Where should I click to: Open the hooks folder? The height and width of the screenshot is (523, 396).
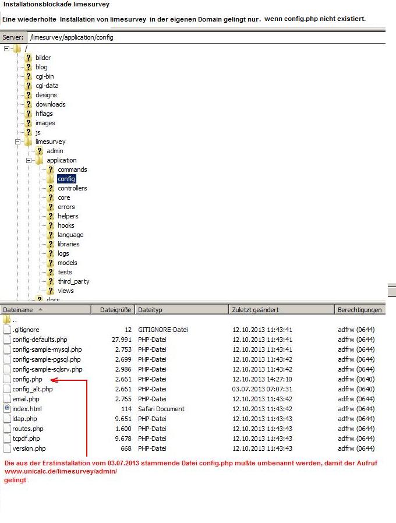pyautogui.click(x=66, y=226)
